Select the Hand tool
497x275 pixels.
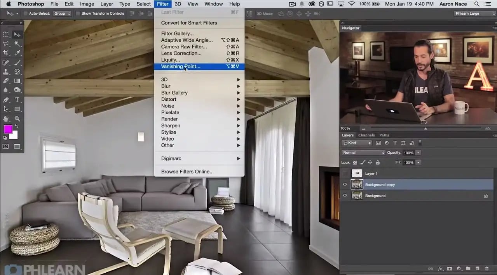[x=6, y=119]
